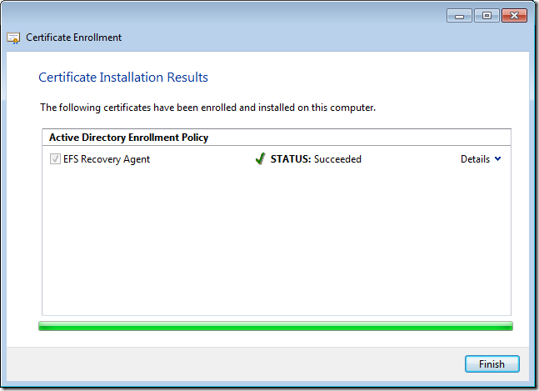Image resolution: width=539 pixels, height=391 pixels.
Task: Click the green checkmark status icon
Action: (260, 159)
